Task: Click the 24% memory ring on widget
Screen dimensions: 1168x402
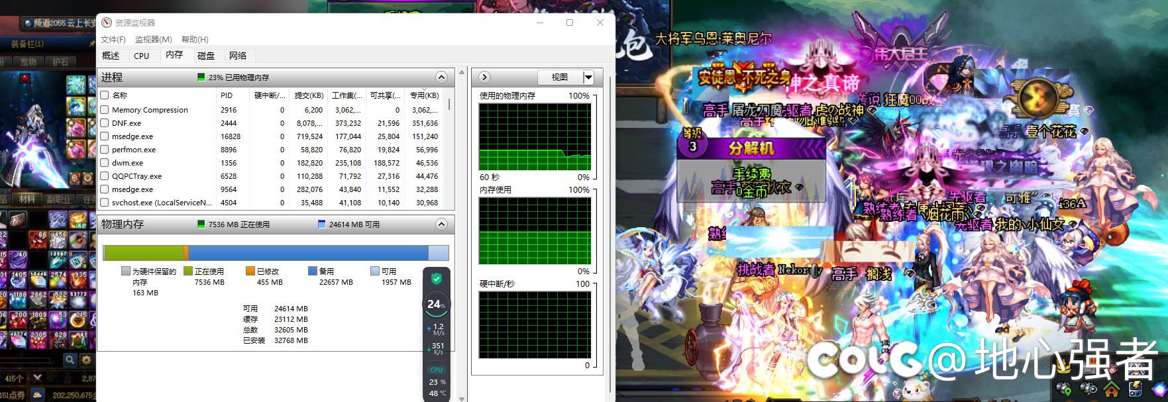Action: pos(435,304)
